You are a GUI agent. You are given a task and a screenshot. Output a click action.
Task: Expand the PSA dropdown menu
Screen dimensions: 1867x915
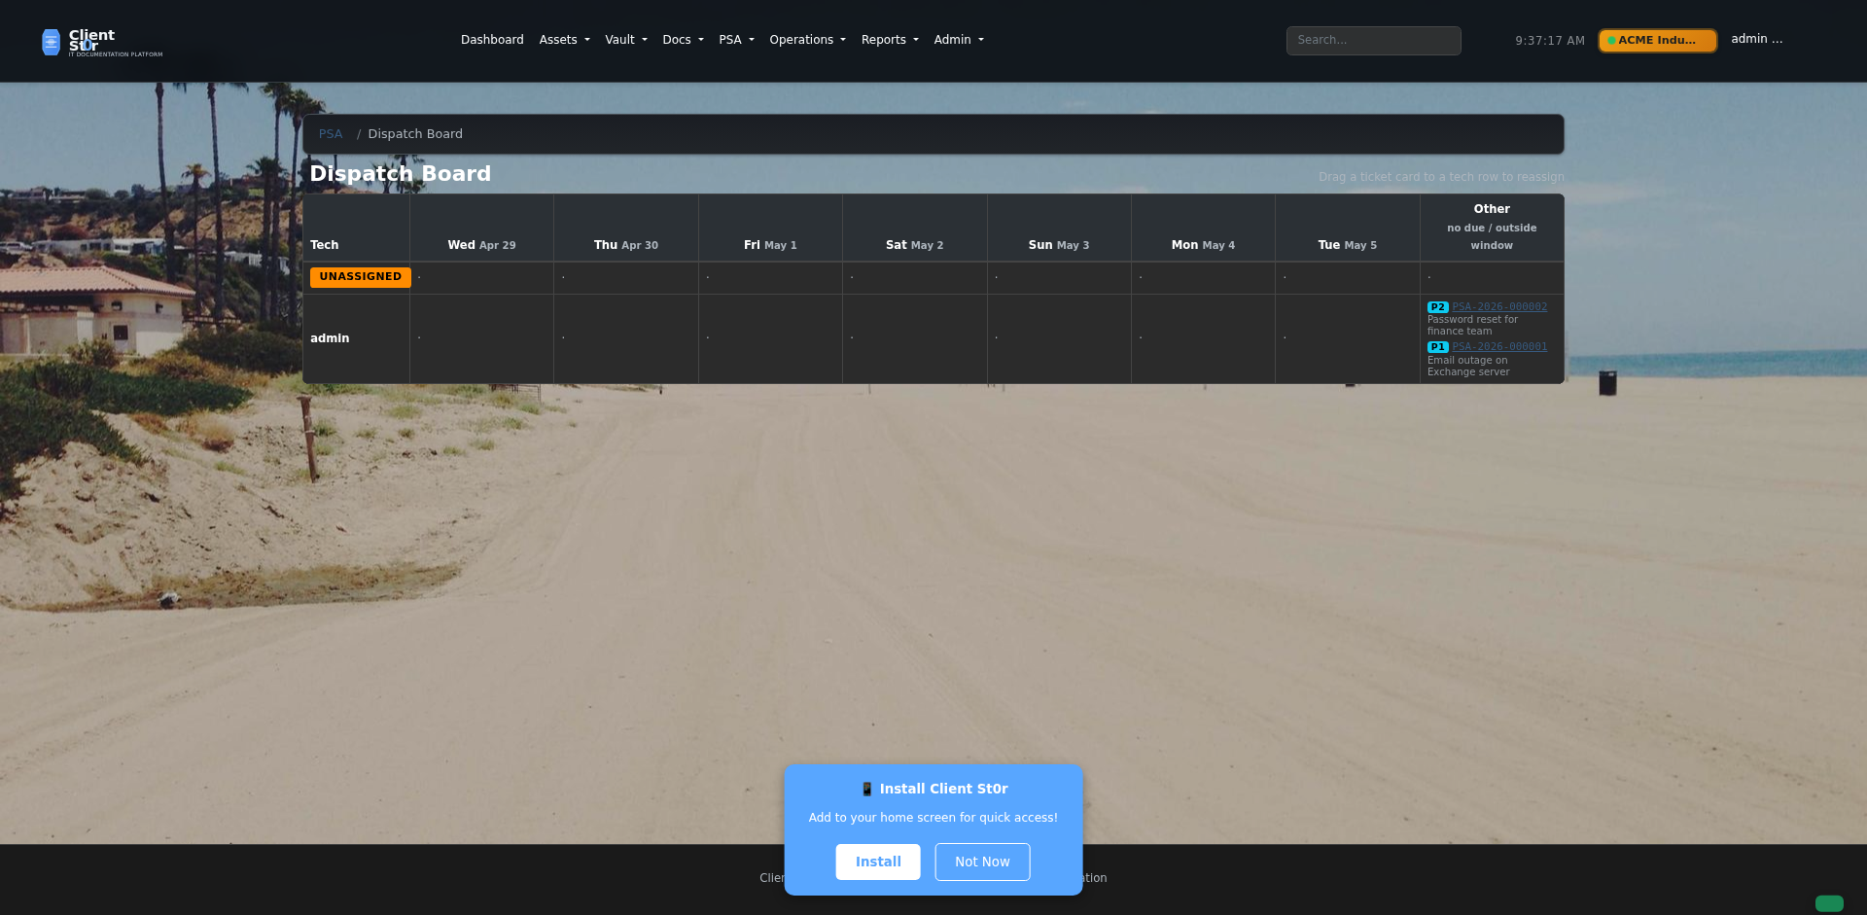click(736, 40)
